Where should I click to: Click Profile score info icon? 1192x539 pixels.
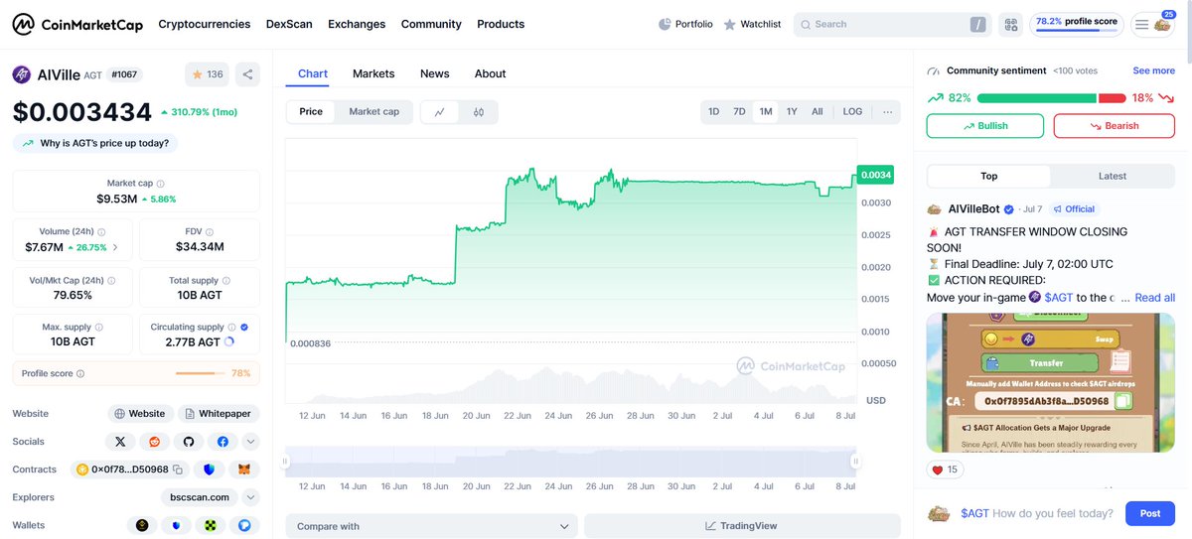[x=80, y=374]
